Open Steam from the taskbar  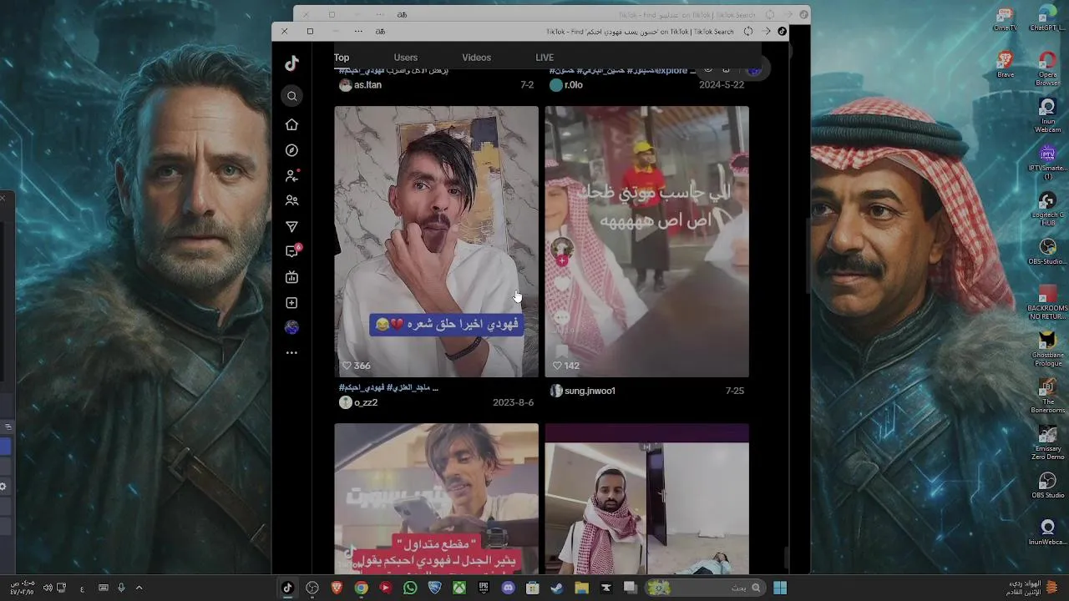557,588
